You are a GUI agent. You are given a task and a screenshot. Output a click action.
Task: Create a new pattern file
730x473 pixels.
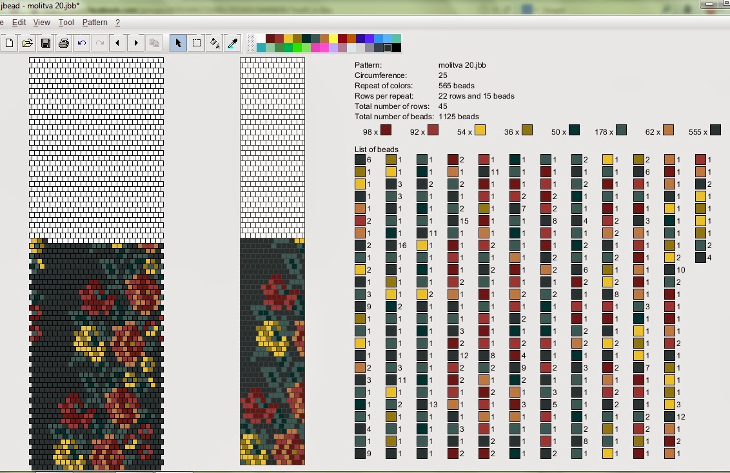[x=9, y=43]
